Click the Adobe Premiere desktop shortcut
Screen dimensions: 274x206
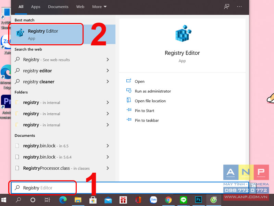[x=6, y=107]
